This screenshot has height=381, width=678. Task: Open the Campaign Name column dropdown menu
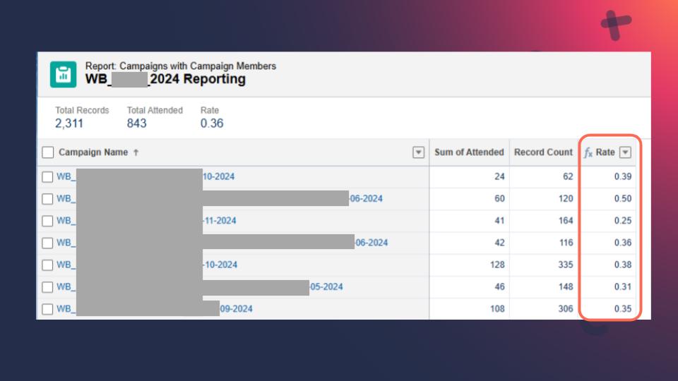[x=418, y=152]
